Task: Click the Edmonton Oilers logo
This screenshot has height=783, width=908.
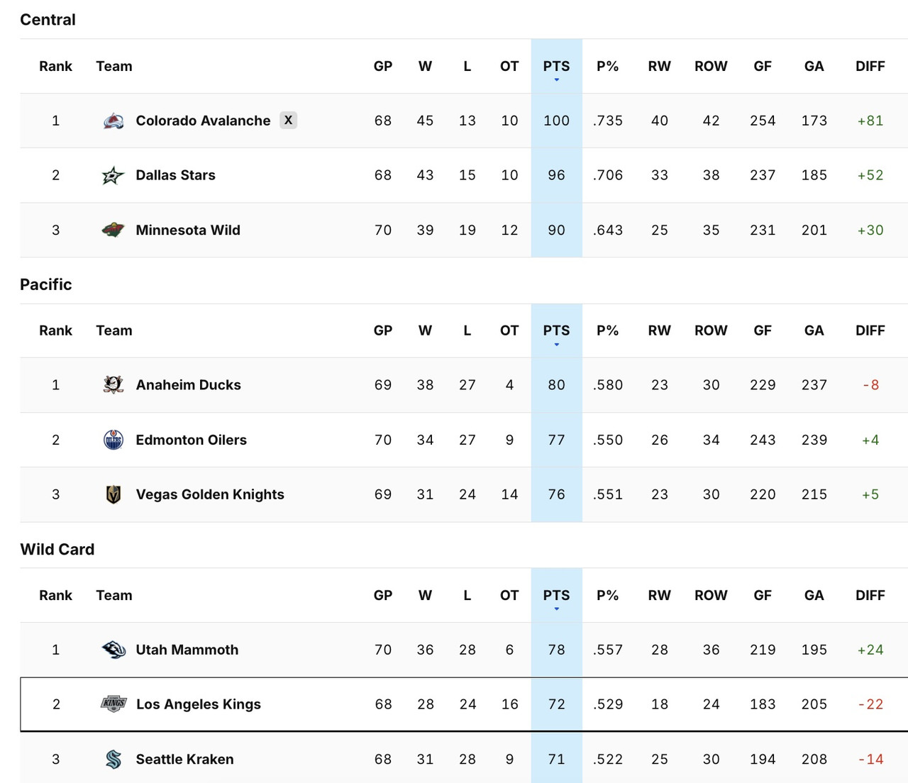Action: click(113, 440)
